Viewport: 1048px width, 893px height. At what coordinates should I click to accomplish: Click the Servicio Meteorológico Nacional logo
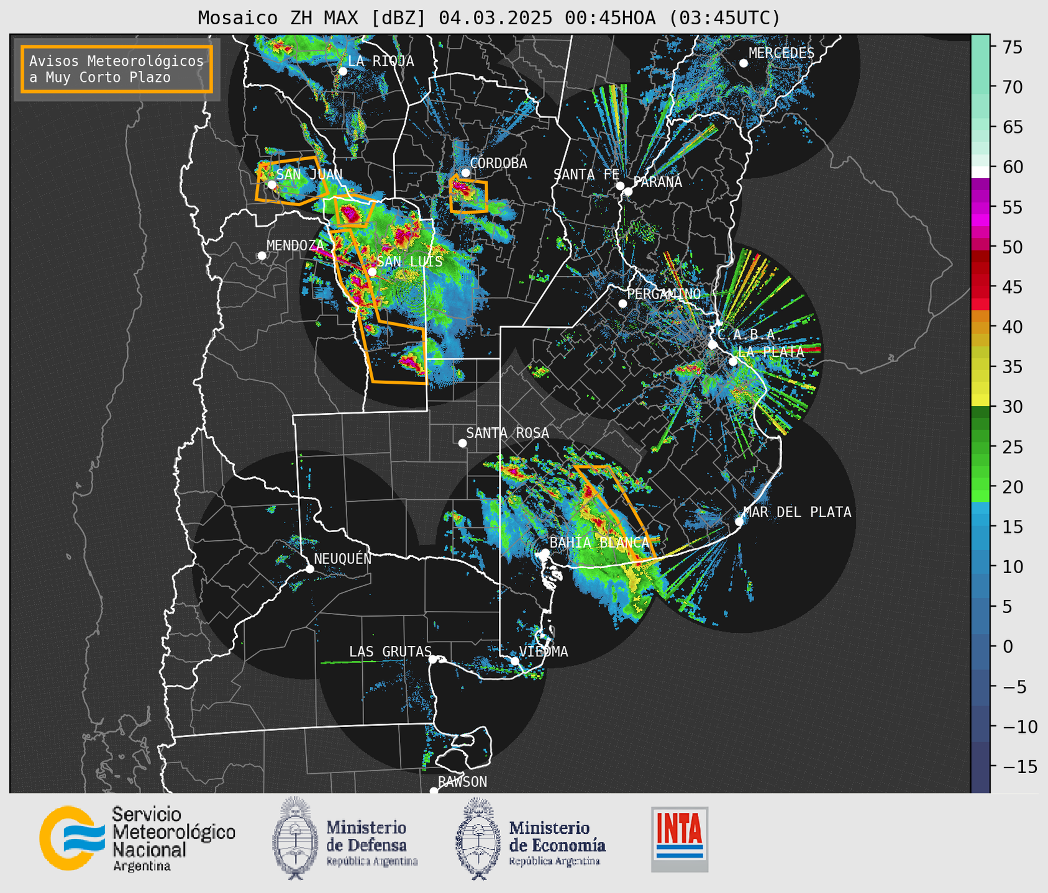(137, 838)
